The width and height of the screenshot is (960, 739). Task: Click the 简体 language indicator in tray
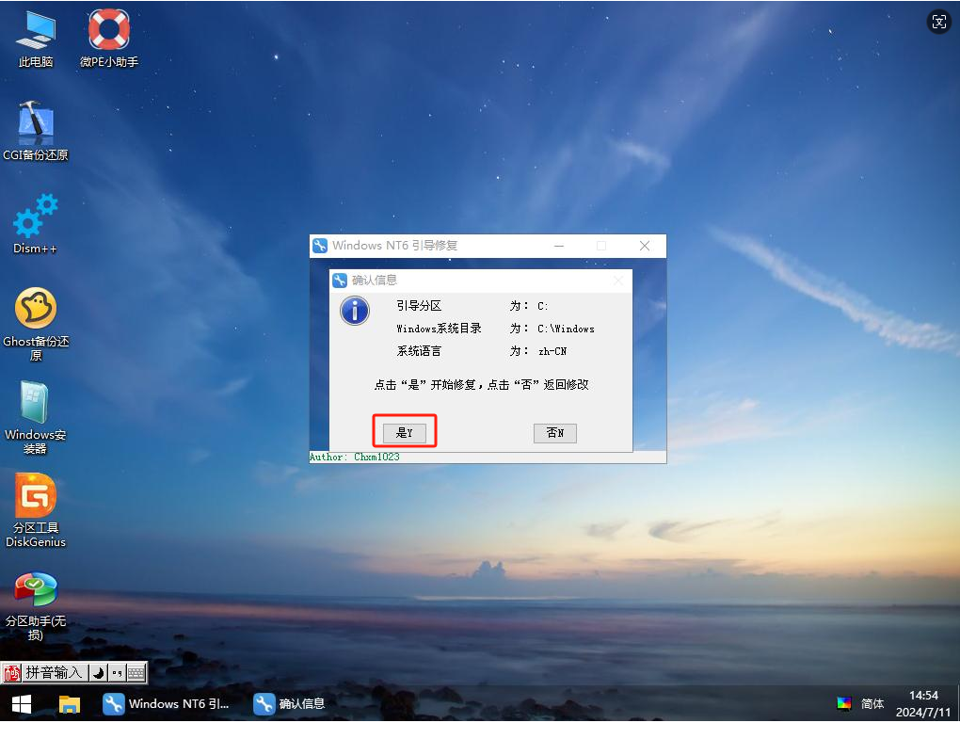pyautogui.click(x=872, y=704)
